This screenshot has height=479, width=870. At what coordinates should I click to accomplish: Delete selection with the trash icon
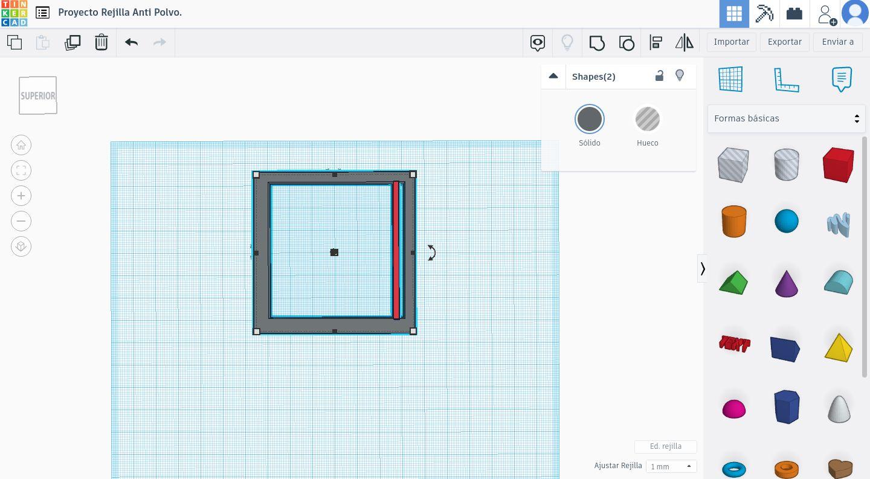[101, 42]
